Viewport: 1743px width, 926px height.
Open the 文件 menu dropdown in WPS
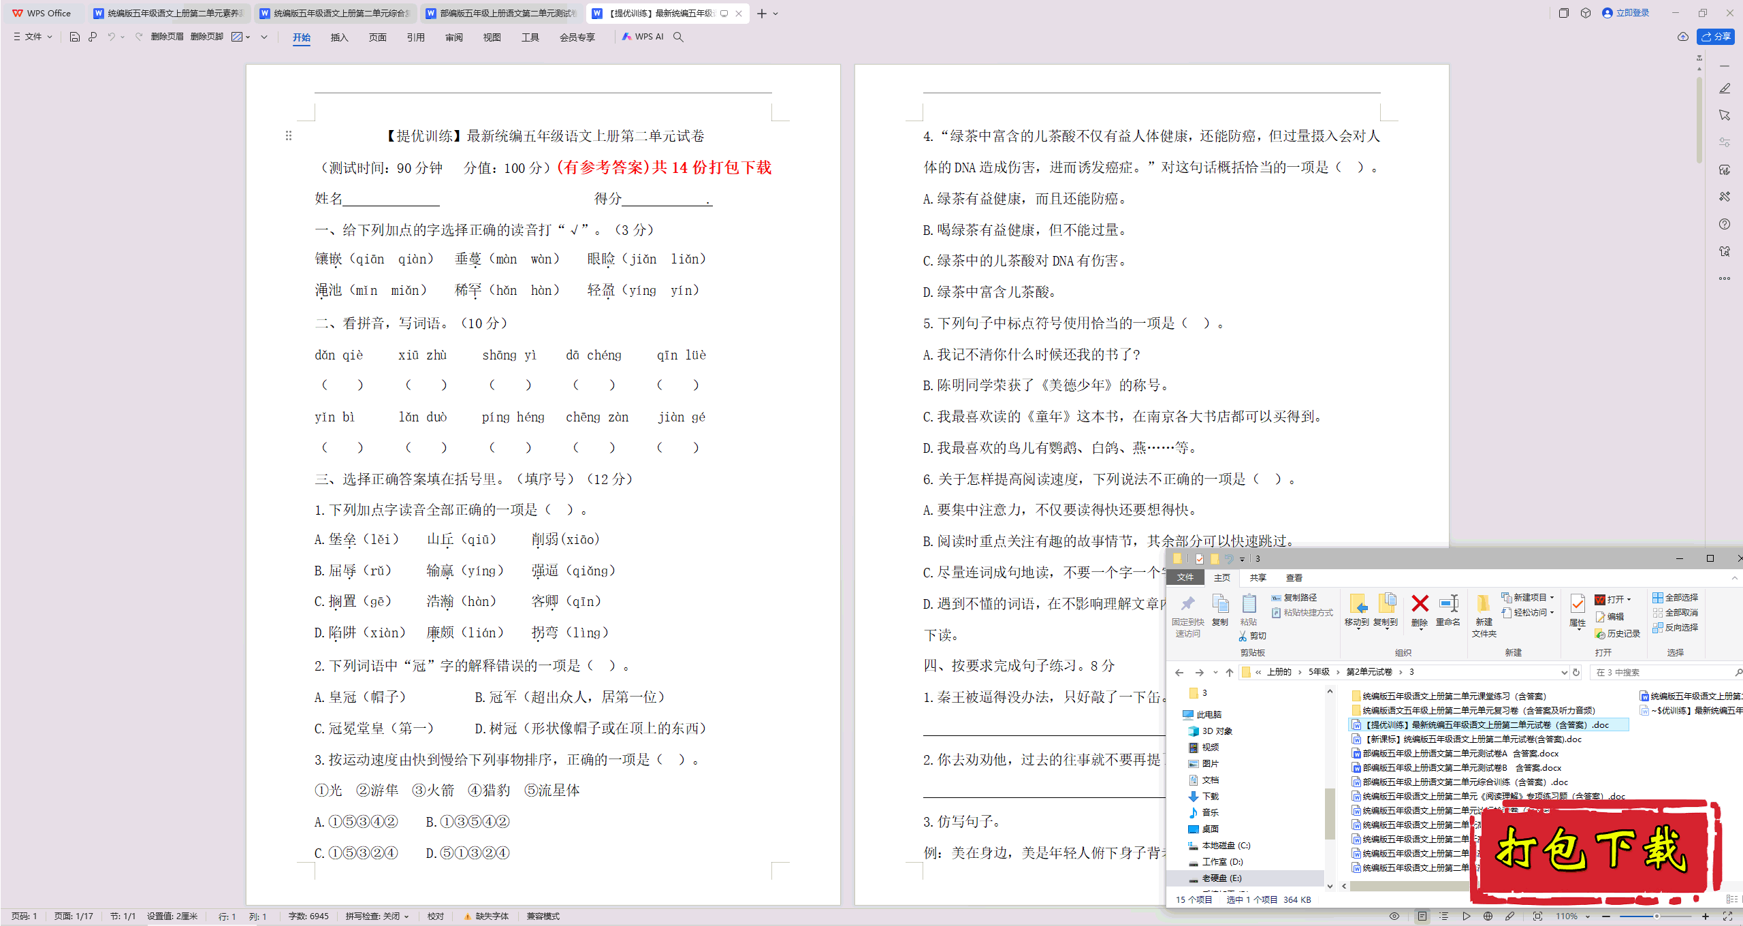33,37
